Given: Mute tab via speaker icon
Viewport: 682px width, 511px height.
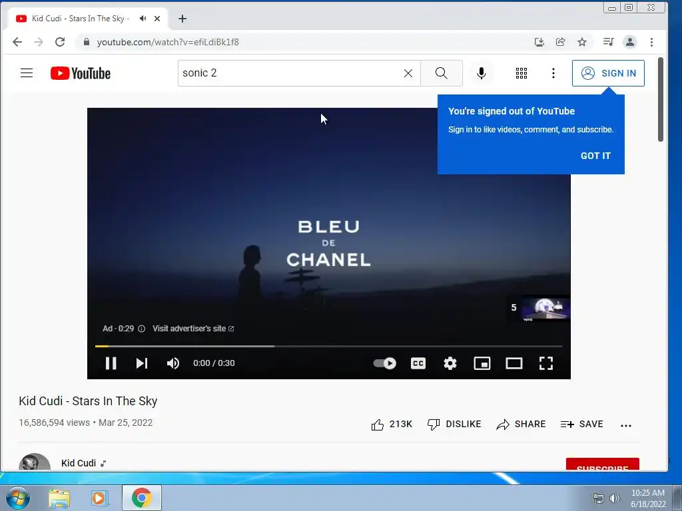Looking at the screenshot, I should (x=143, y=18).
